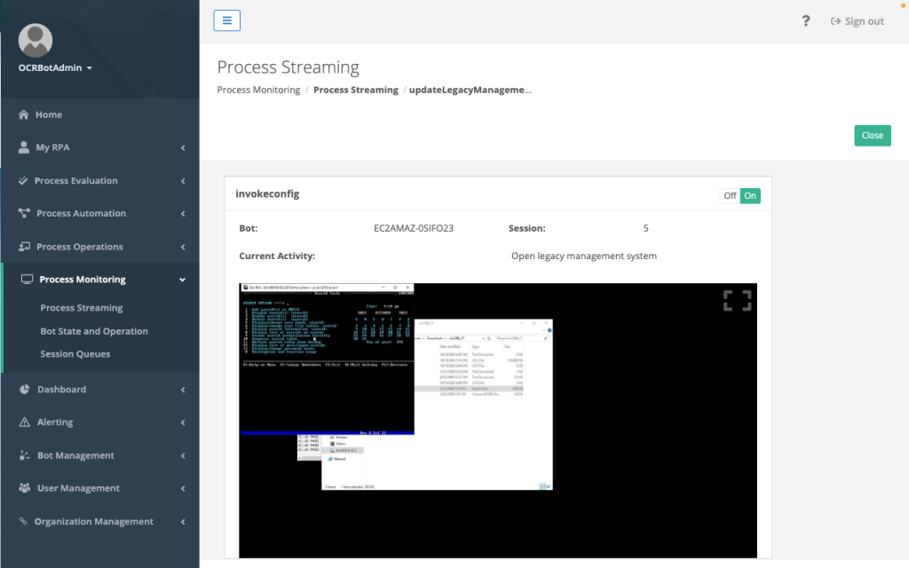Open Process Streaming submenu item
The height and width of the screenshot is (568, 909).
(81, 308)
